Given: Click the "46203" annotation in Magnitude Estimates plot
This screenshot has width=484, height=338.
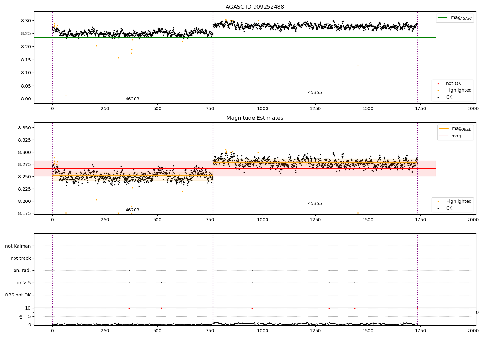Looking at the screenshot, I should coord(132,210).
